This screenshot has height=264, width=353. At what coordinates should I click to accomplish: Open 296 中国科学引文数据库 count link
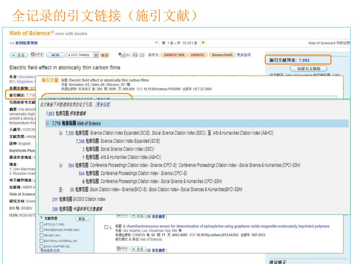(x=55, y=209)
